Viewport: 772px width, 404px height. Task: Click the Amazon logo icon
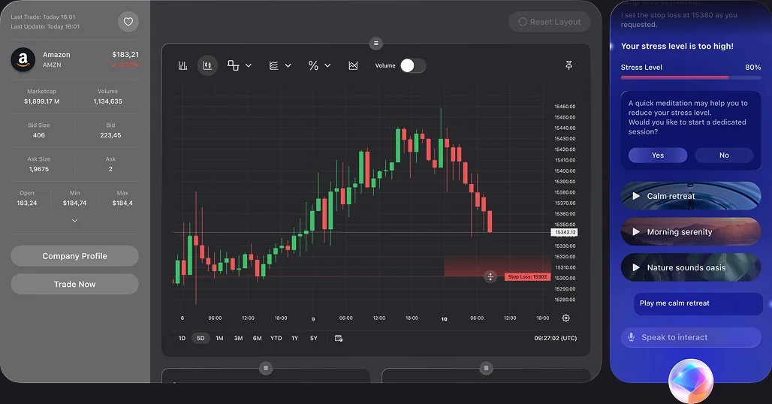(x=23, y=59)
